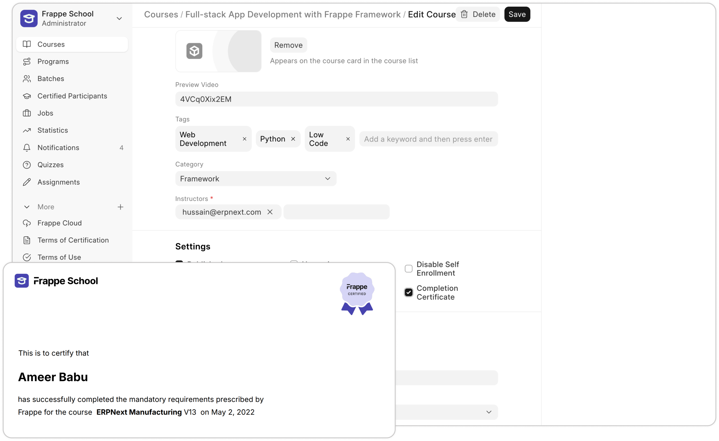Click the Programs route icon
The image size is (719, 441).
[27, 61]
